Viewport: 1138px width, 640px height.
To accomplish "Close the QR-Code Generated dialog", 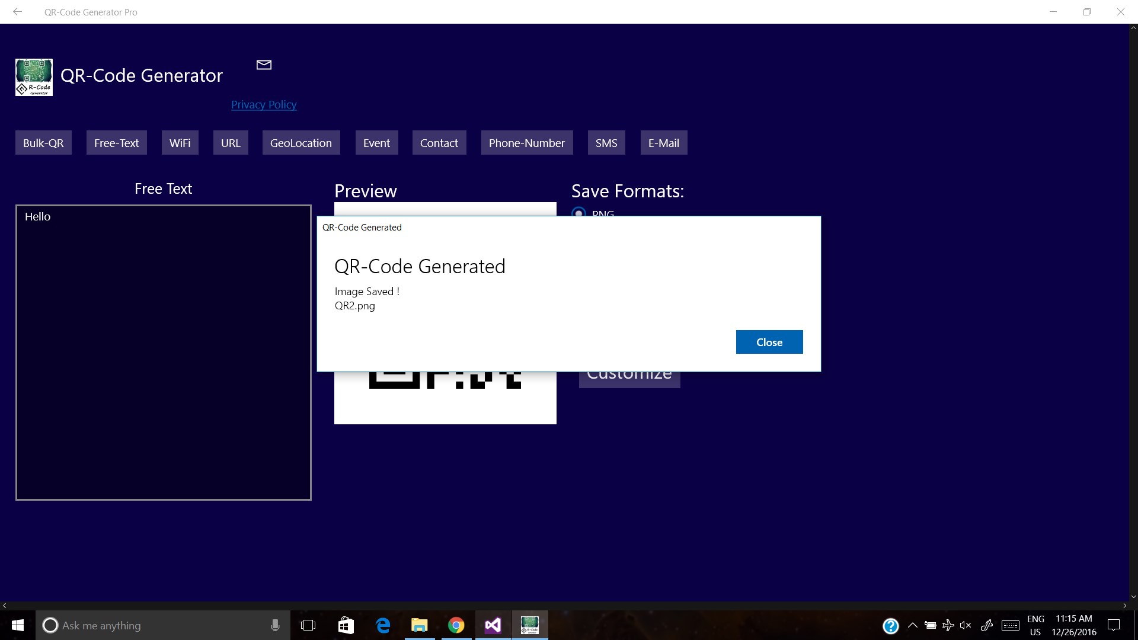I will (x=769, y=342).
